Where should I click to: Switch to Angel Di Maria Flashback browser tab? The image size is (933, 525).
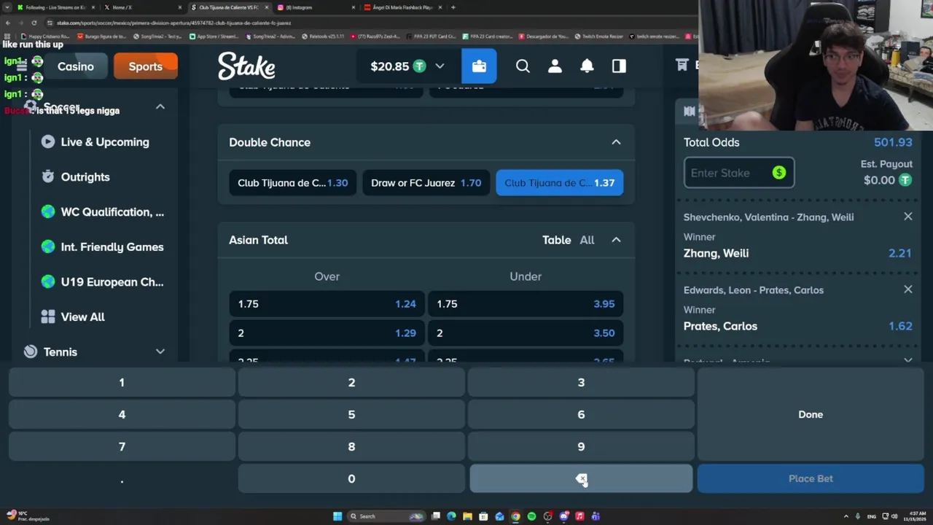[x=402, y=7]
